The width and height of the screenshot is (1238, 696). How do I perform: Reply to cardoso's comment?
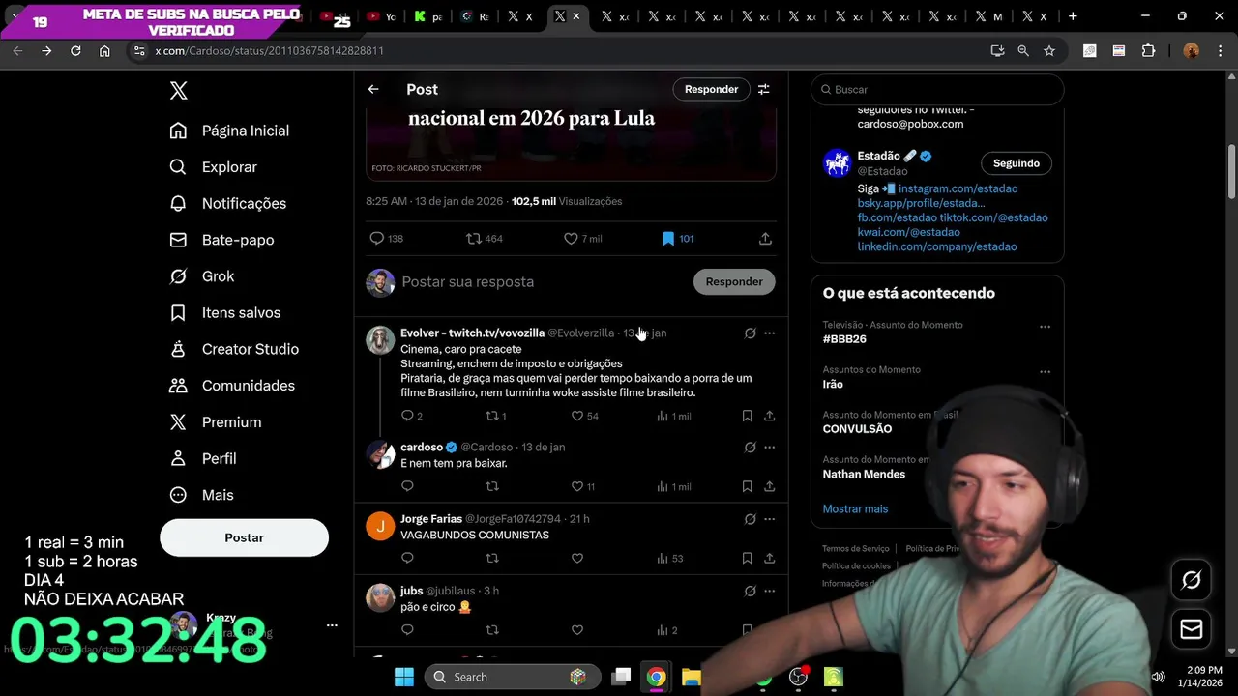[x=407, y=487]
